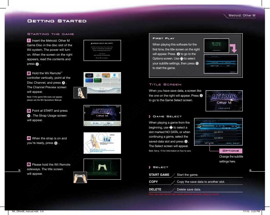Click the 'Starting the Game' heading
270x215 pixels.
point(51,34)
